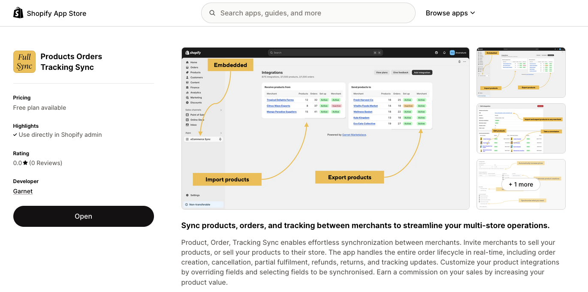The width and height of the screenshot is (588, 292).
Task: Click the Shopify bag logo in the header
Action: [18, 12]
